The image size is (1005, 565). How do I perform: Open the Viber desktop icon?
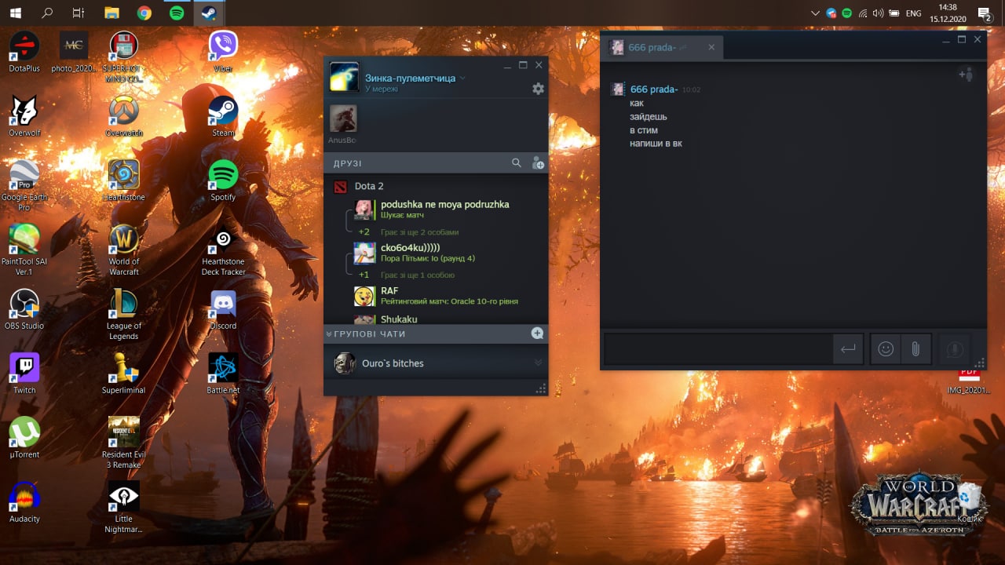(223, 52)
